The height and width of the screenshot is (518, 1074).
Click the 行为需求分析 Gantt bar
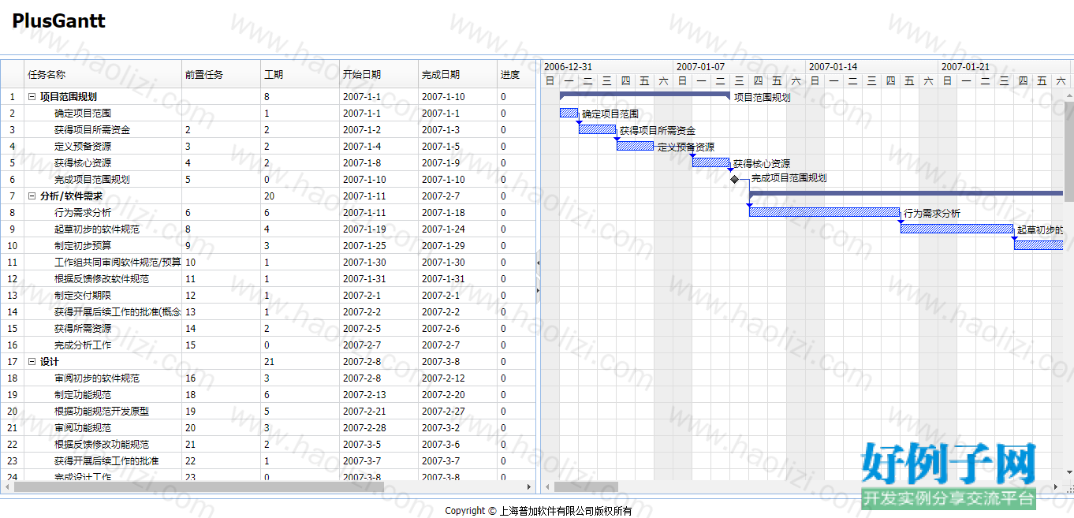pos(825,212)
